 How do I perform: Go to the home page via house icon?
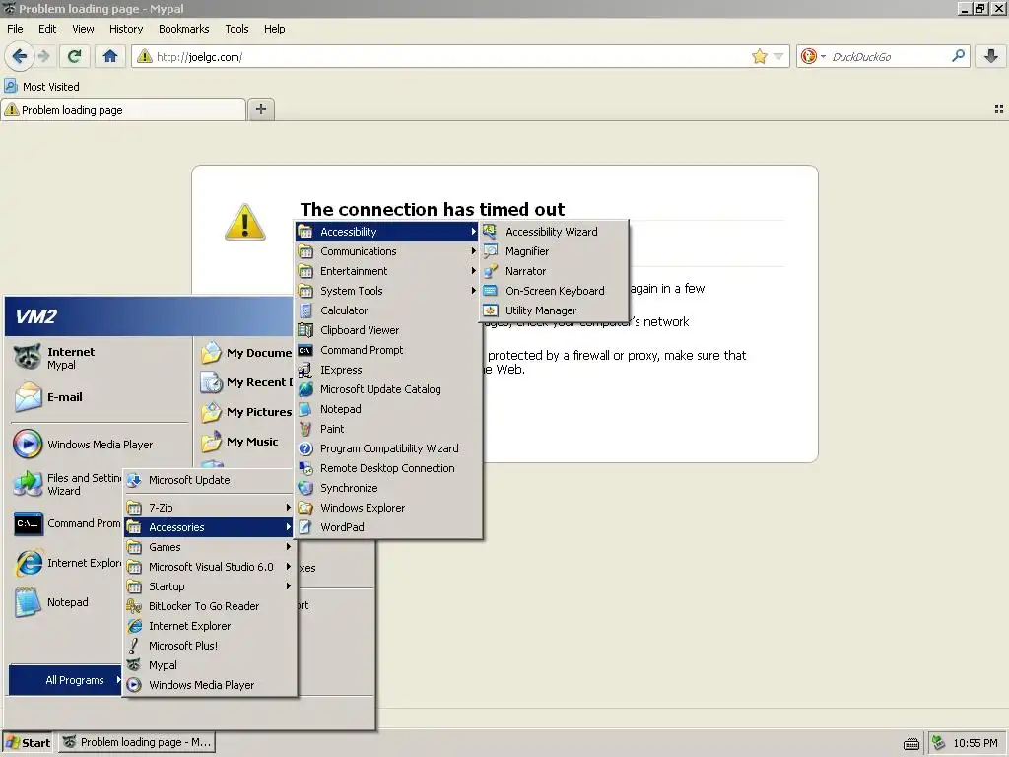point(110,56)
